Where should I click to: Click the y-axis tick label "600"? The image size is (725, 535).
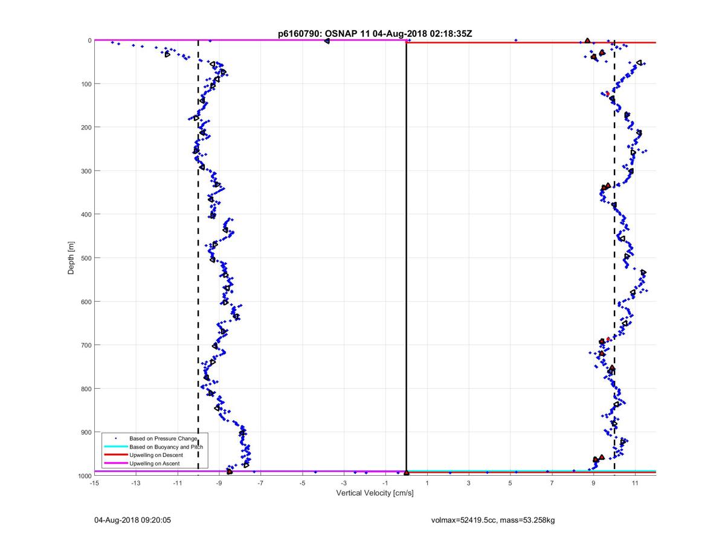coord(86,302)
